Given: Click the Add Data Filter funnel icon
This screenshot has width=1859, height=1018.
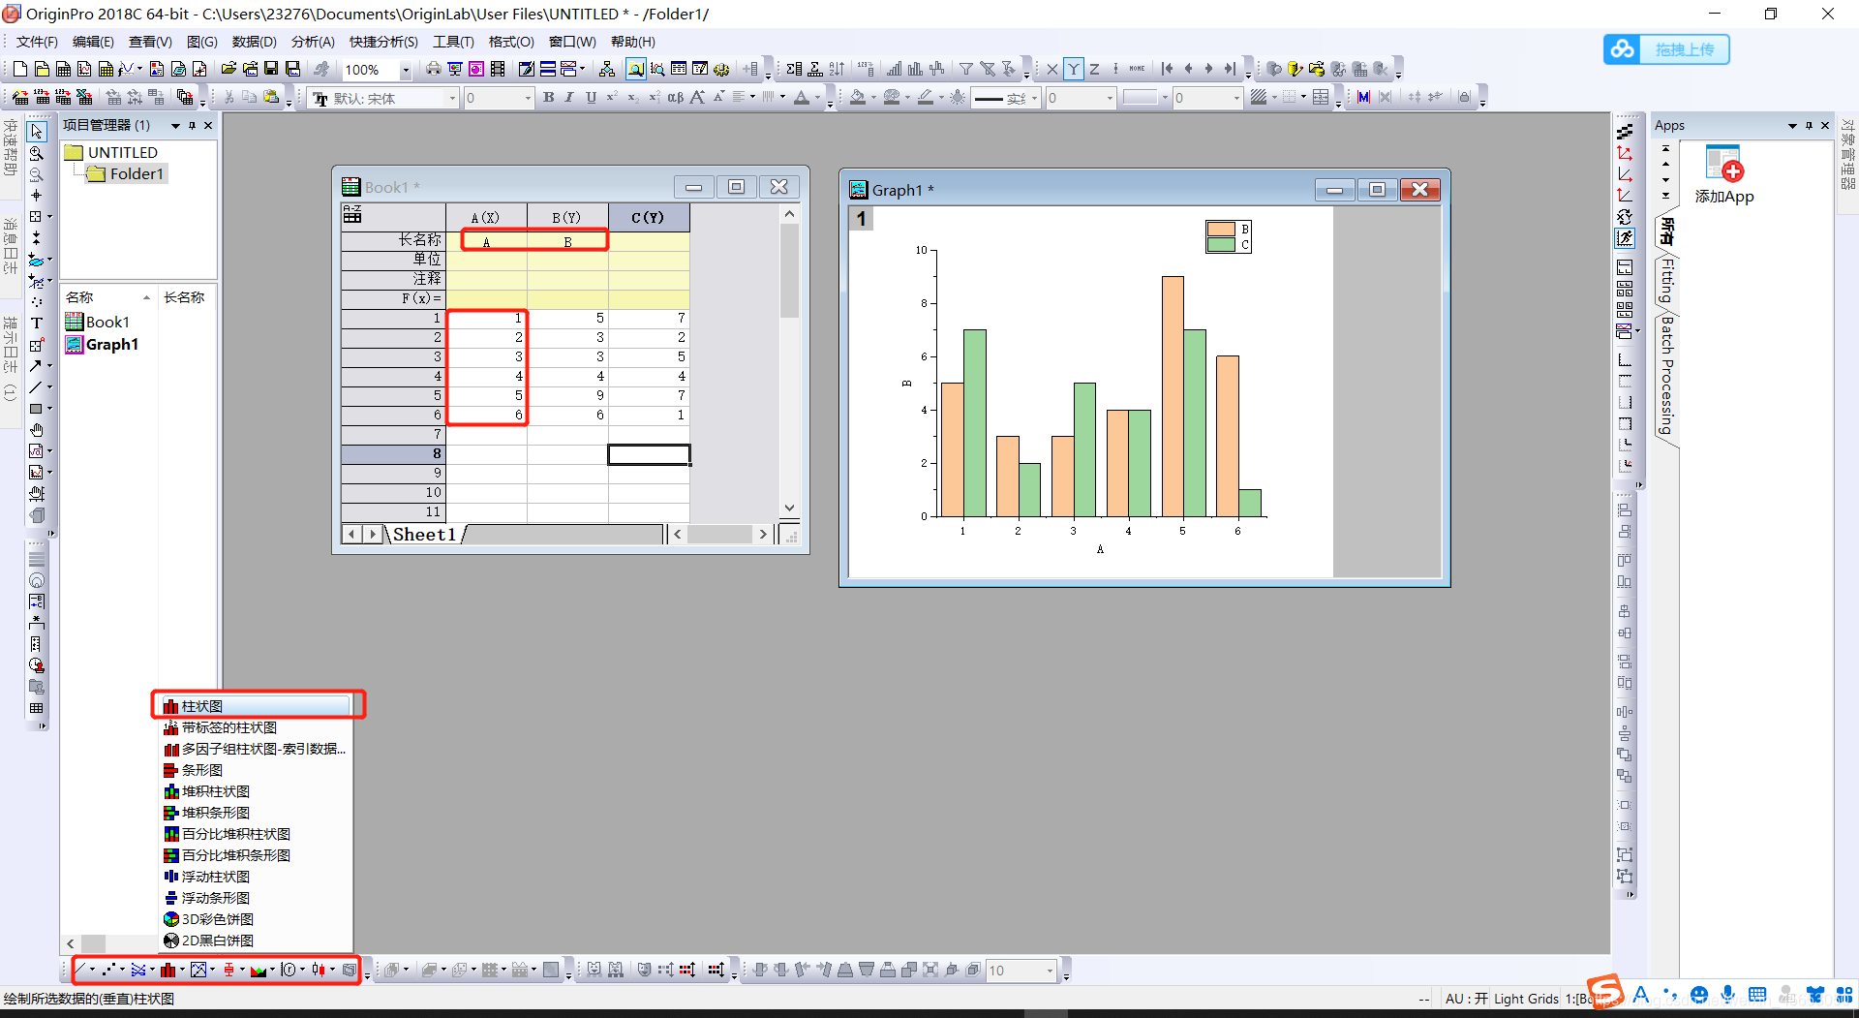Looking at the screenshot, I should click(965, 69).
